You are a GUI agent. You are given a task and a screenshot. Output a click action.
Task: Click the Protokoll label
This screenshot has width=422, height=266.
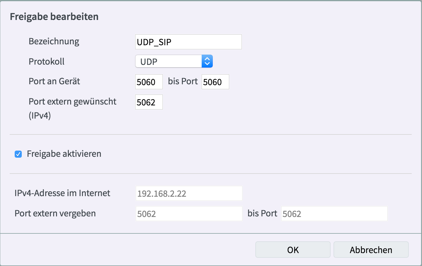pyautogui.click(x=46, y=62)
